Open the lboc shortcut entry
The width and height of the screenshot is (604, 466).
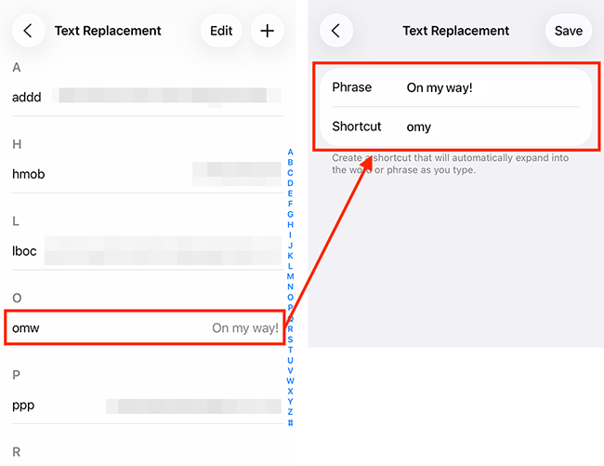pyautogui.click(x=144, y=251)
